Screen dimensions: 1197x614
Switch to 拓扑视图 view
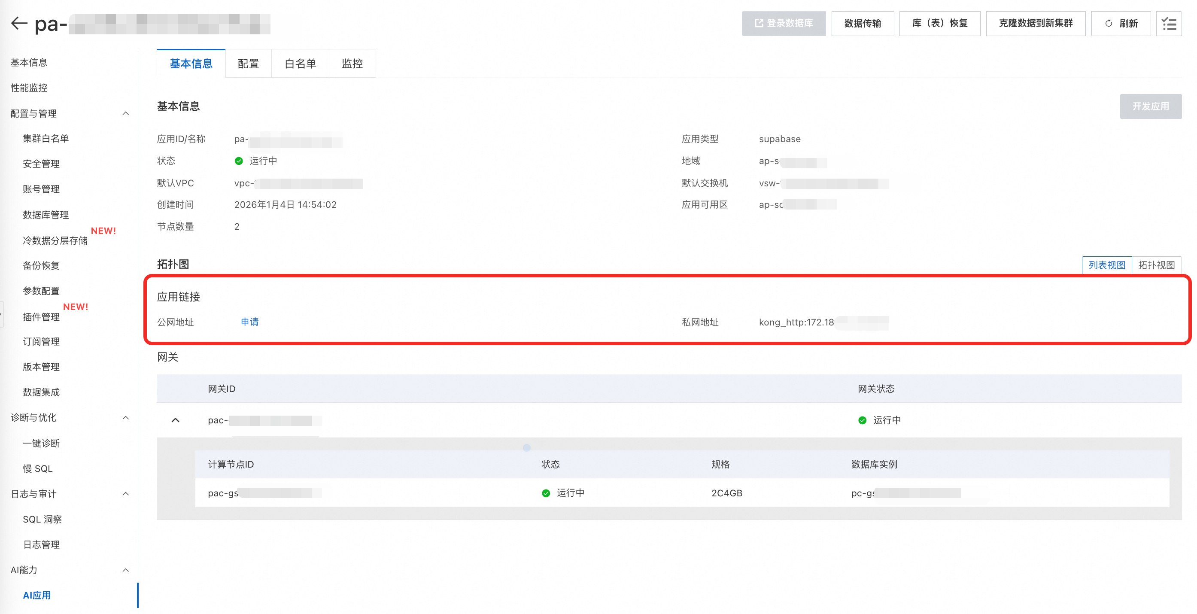[x=1156, y=265]
